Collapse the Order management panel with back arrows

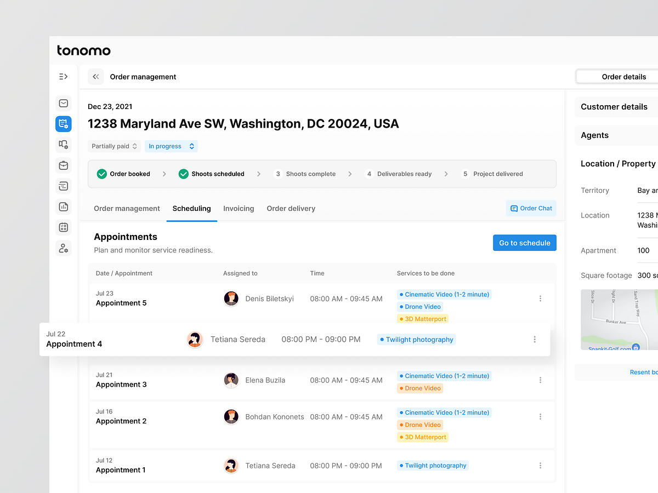(x=95, y=77)
